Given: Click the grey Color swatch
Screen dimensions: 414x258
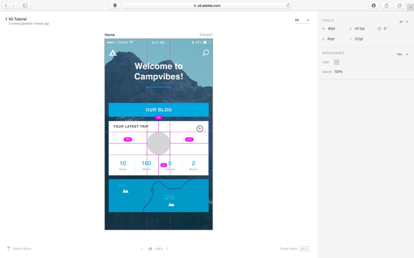Looking at the screenshot, I should click(337, 62).
